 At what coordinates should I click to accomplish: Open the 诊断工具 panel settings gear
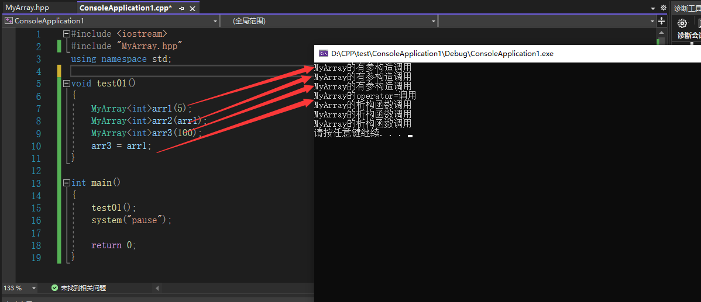682,23
